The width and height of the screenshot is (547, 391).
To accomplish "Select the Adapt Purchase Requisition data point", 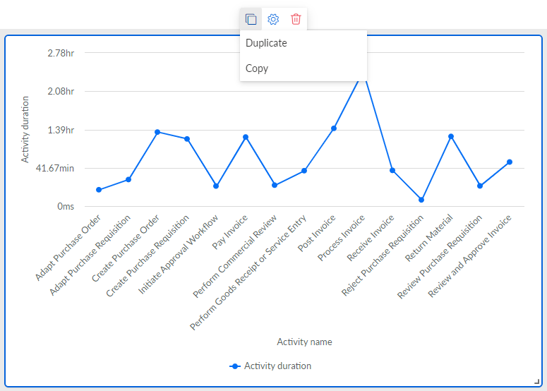I will click(x=128, y=180).
